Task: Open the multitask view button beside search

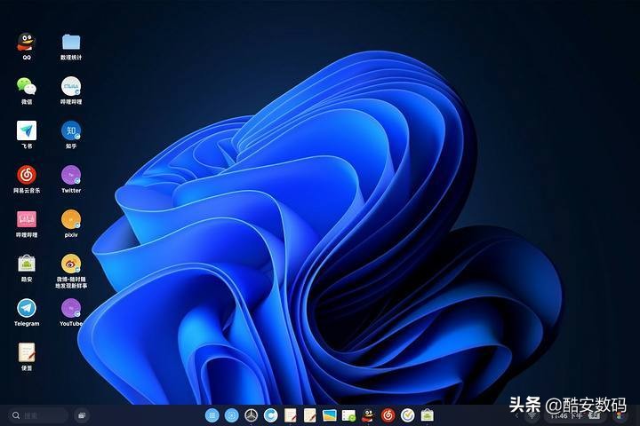Action: point(81,415)
